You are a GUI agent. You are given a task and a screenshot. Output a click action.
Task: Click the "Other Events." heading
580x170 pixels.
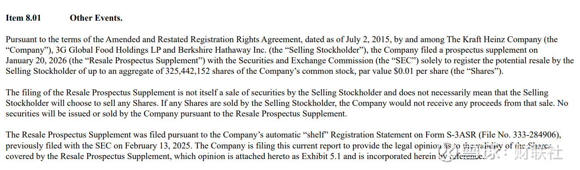[96, 18]
